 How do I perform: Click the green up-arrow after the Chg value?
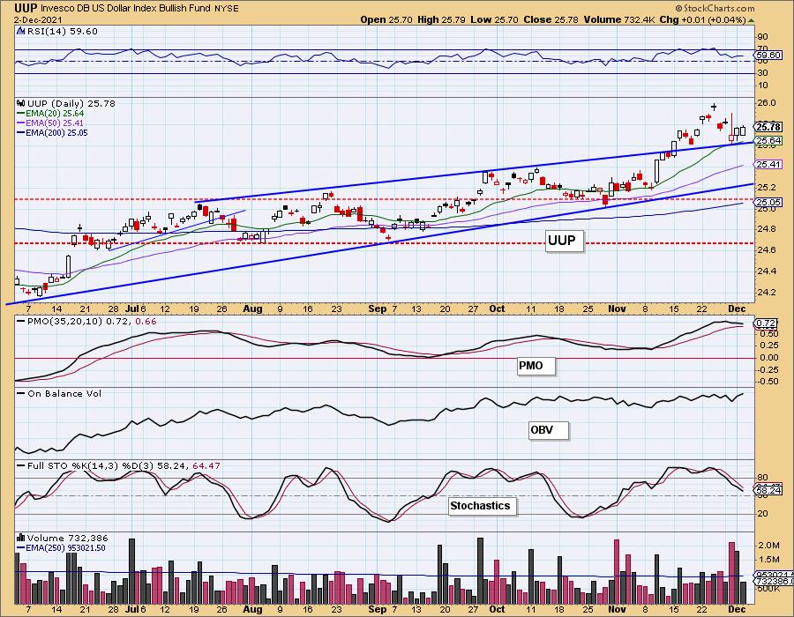coord(751,20)
